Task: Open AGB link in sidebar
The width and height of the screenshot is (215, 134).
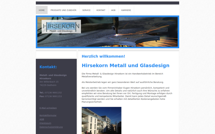Action: [42, 119]
